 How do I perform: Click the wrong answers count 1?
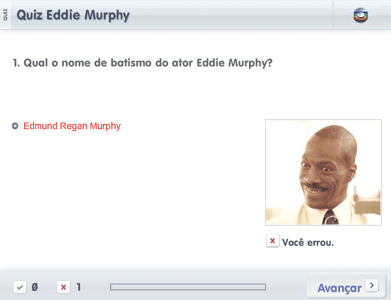click(79, 287)
